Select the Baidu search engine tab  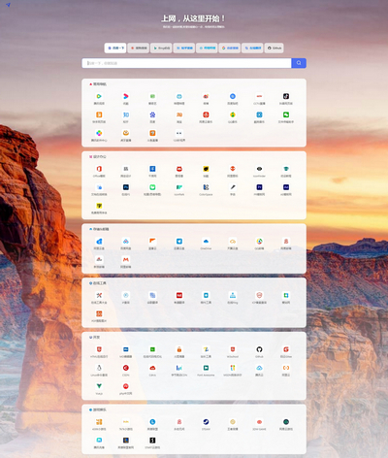point(115,48)
